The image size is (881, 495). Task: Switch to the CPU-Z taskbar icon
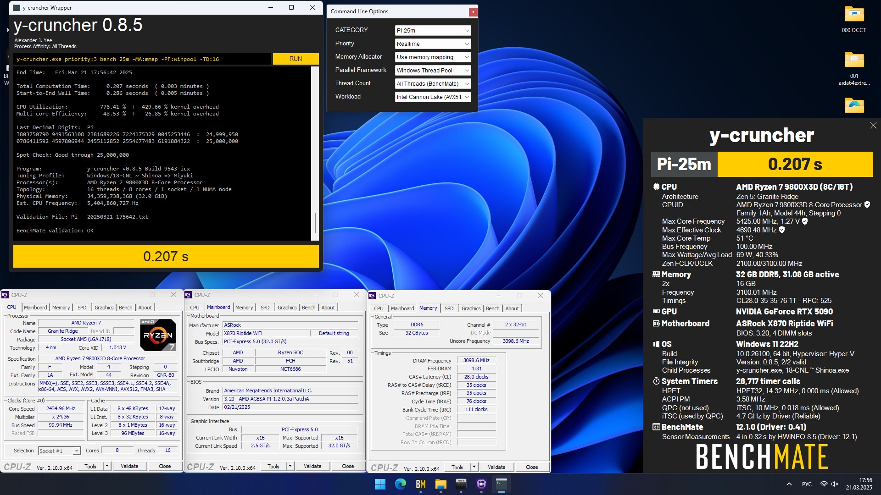(481, 484)
